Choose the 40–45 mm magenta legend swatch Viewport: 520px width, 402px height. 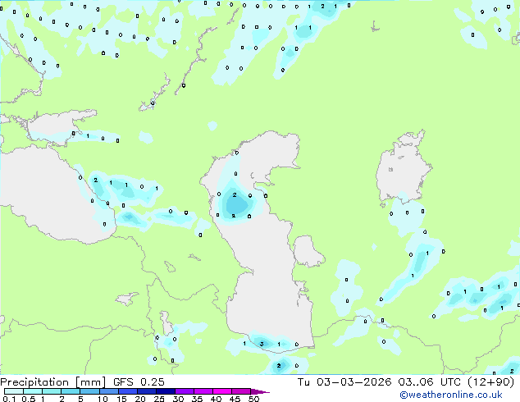[222, 391]
